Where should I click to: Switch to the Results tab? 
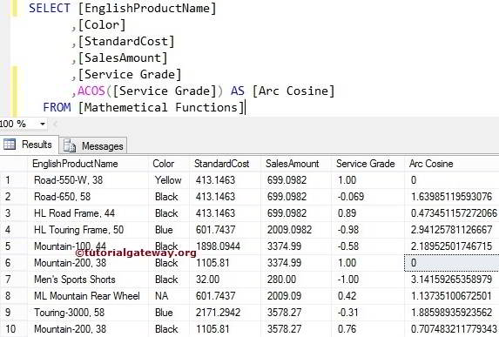(30, 145)
